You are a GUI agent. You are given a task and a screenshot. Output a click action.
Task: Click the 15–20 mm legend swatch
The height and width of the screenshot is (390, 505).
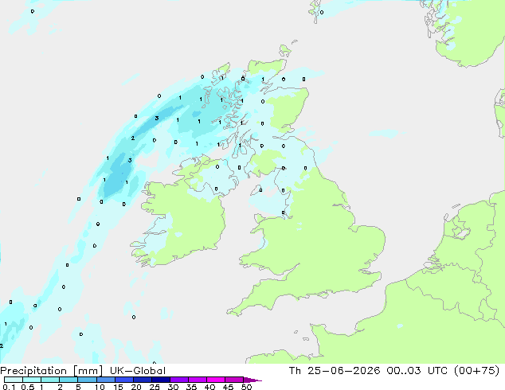tap(124, 380)
